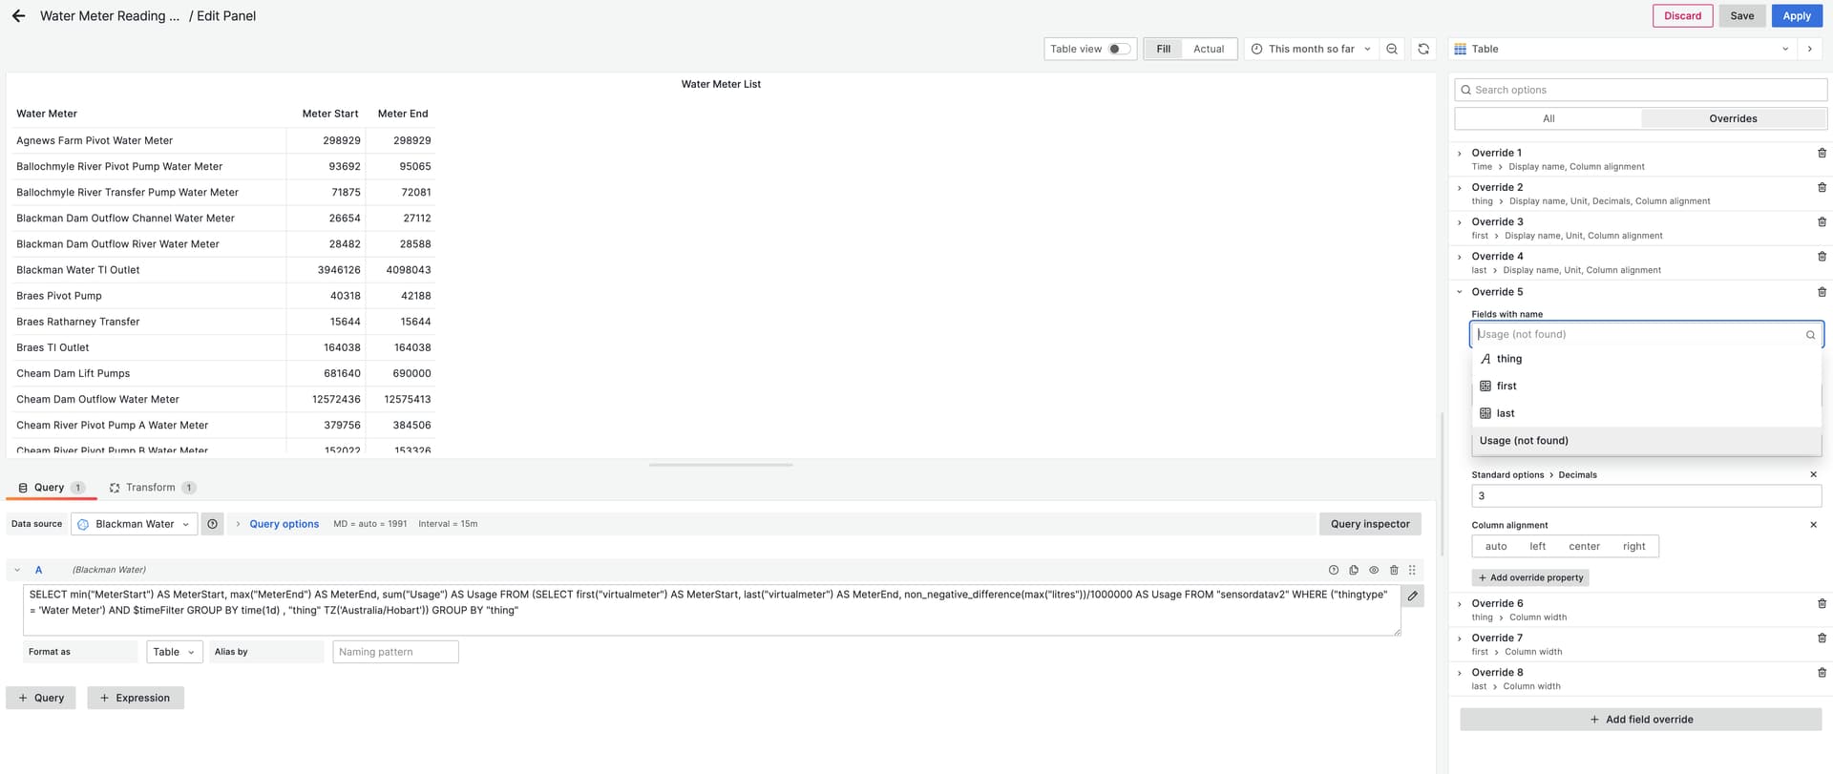The width and height of the screenshot is (1833, 774).
Task: Open data source help icon
Action: [213, 524]
